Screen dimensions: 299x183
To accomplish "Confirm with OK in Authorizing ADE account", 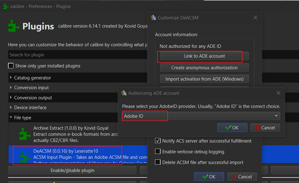I will [232, 128].
